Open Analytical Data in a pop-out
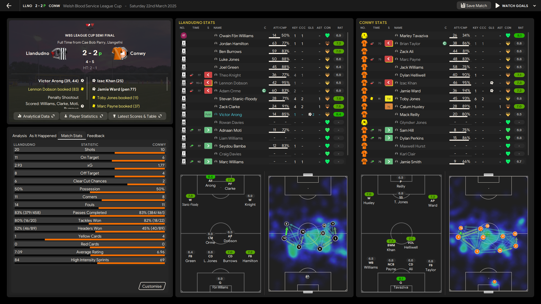The height and width of the screenshot is (304, 541). [x=36, y=116]
